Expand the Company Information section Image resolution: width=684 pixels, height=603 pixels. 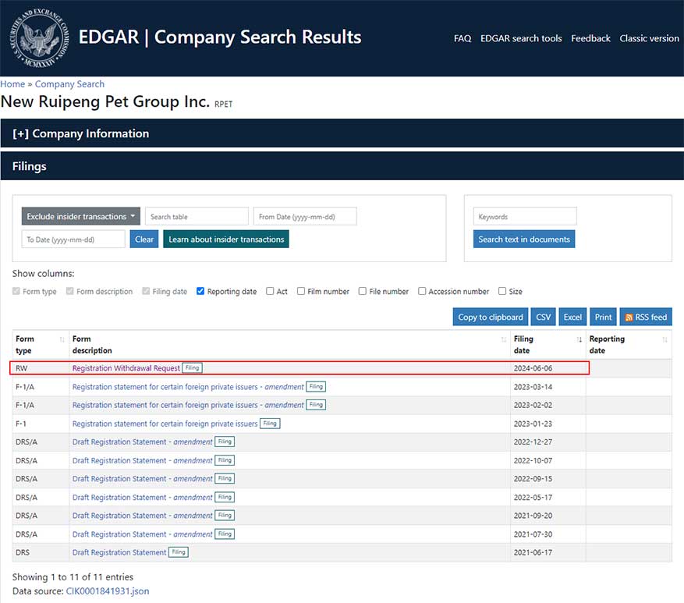81,133
